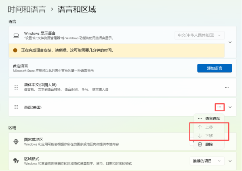Expand the Windows 显示语言 section chevron
This screenshot has height=171, width=242.
coord(230,42)
